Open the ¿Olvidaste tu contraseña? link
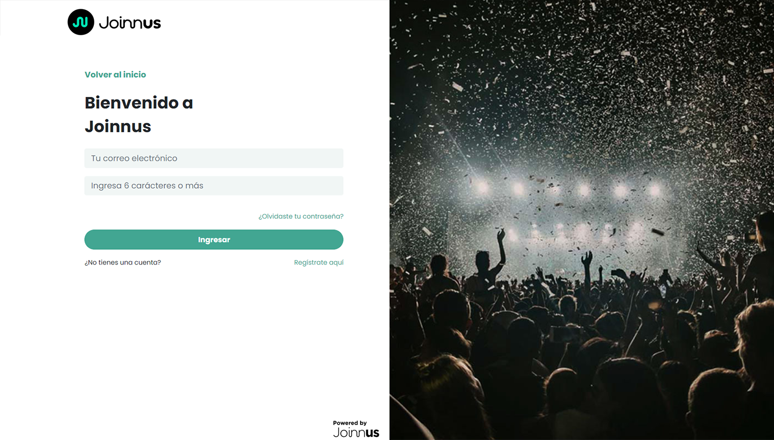Screen dimensions: 774x440 tap(301, 216)
